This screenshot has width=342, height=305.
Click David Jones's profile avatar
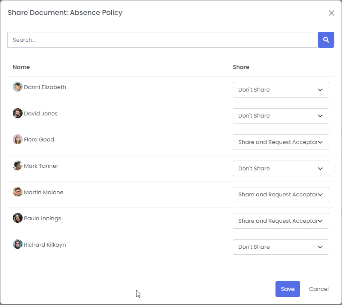pos(17,113)
